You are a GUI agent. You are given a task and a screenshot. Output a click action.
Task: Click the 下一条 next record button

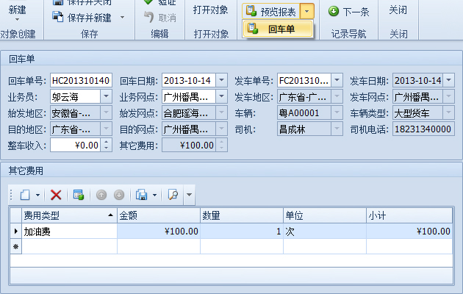pos(349,12)
